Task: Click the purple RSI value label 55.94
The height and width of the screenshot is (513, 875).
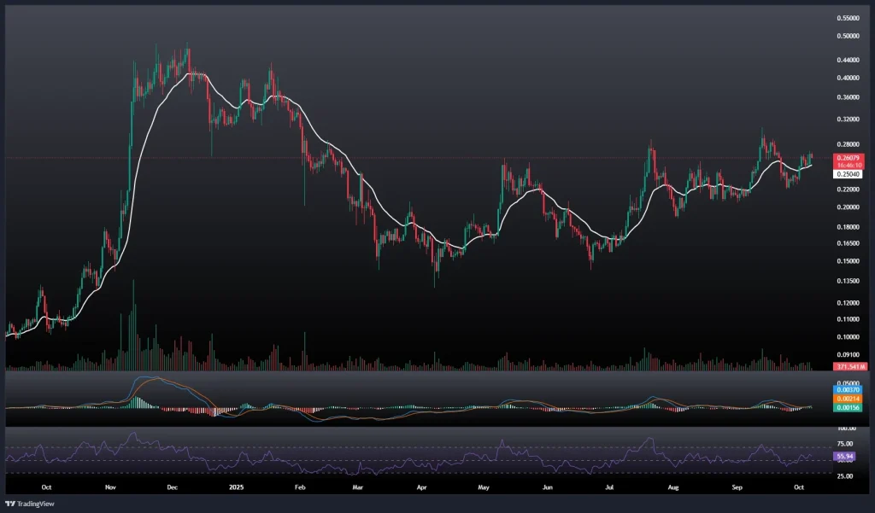Action: point(845,458)
